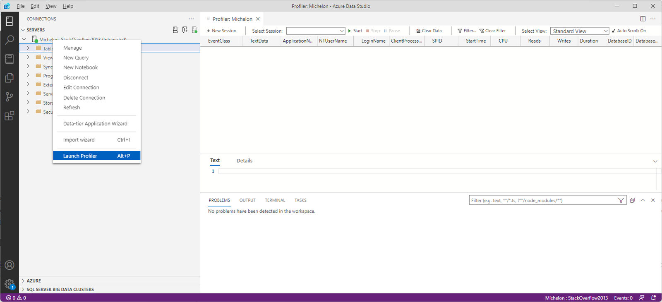The height and width of the screenshot is (302, 662).
Task: Select Launch Profiler in context menu
Action: tap(96, 156)
